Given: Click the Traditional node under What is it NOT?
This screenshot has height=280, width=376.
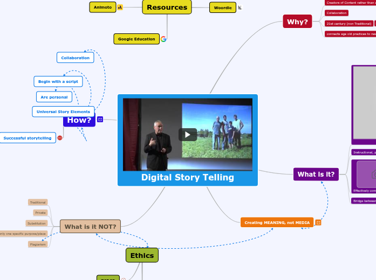Looking at the screenshot, I should (x=38, y=202).
